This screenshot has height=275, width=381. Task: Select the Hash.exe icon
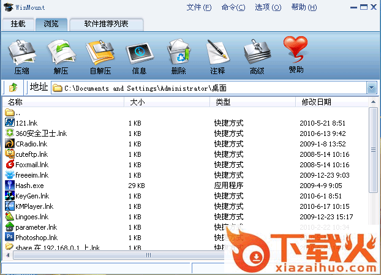click(x=10, y=185)
